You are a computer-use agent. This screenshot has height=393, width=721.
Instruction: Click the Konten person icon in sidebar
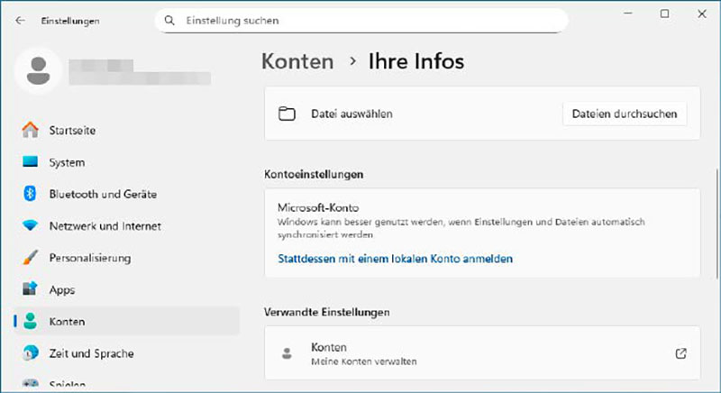[x=31, y=321]
